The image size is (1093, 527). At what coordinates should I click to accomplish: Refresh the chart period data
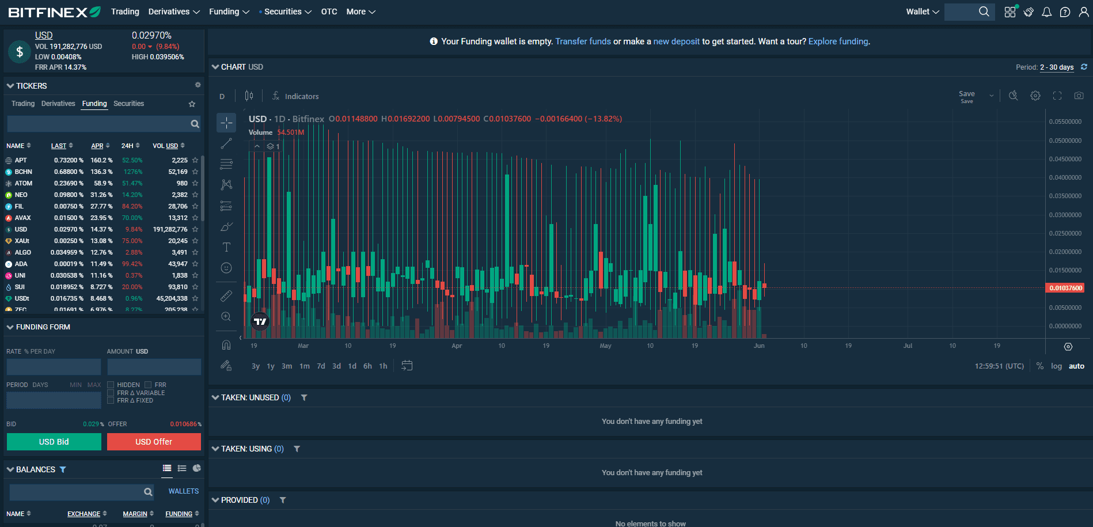pyautogui.click(x=1084, y=67)
